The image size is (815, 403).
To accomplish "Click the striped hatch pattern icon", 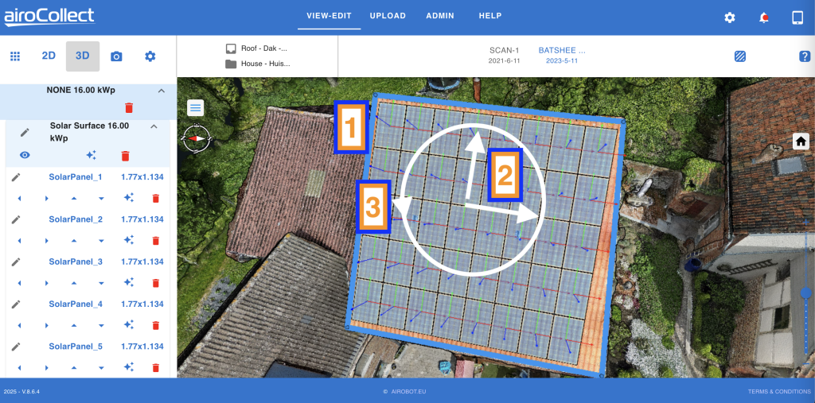I will coord(740,56).
